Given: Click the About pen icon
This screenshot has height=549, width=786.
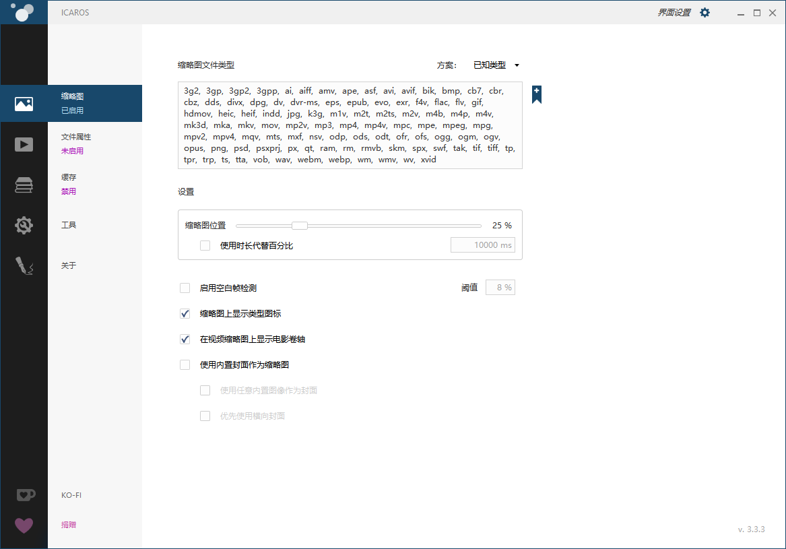Looking at the screenshot, I should click(x=24, y=266).
